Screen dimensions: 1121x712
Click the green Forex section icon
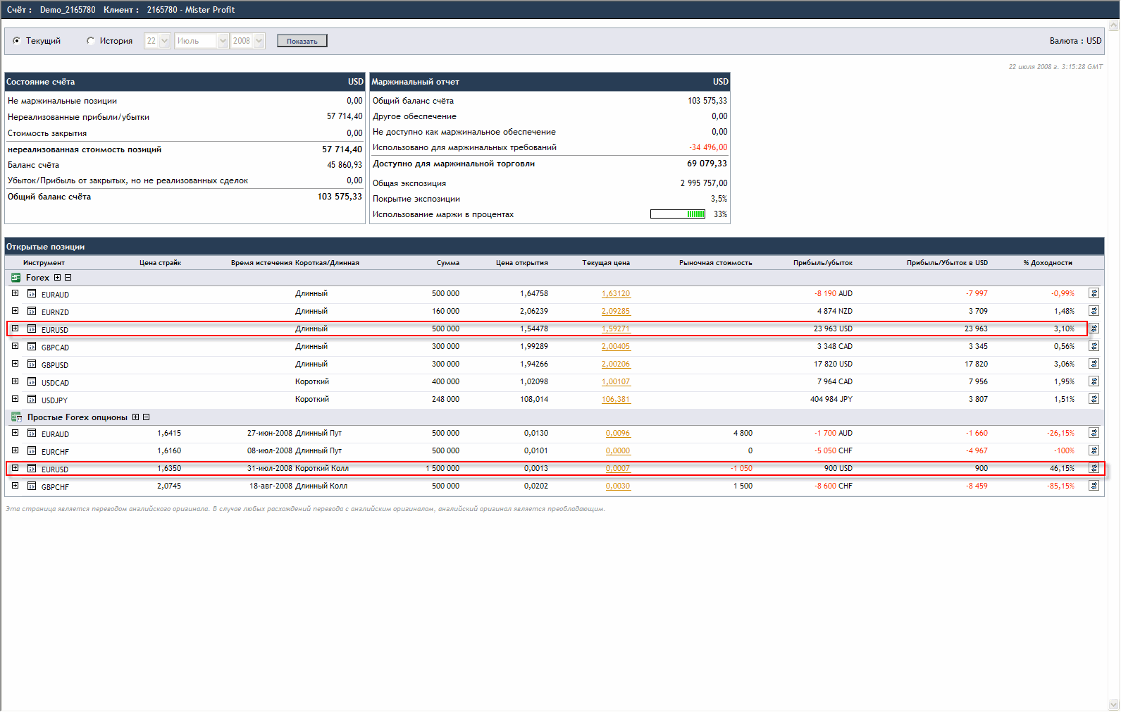pos(16,278)
